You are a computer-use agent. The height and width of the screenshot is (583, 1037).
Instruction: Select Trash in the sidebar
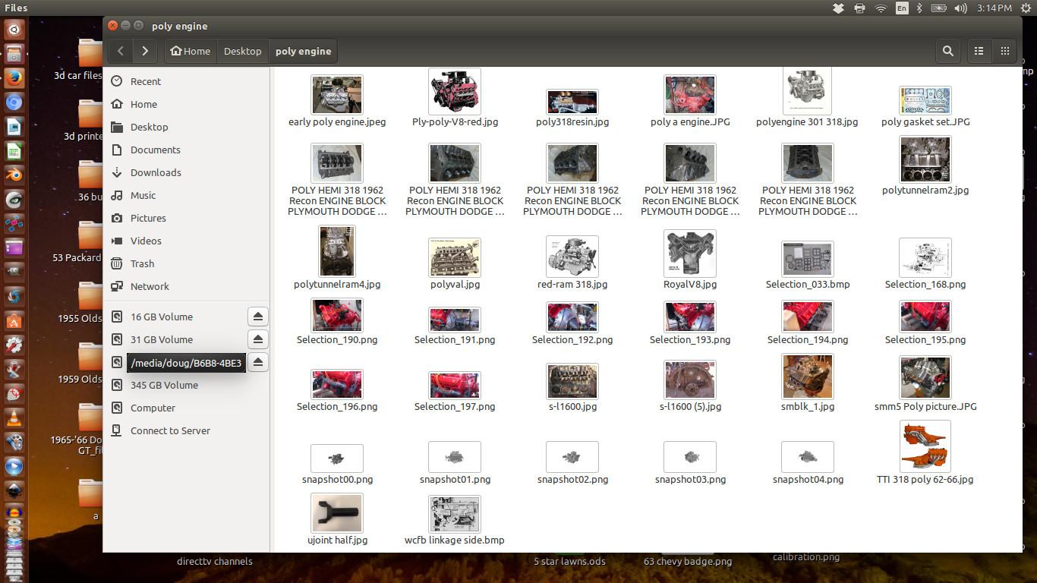point(142,263)
